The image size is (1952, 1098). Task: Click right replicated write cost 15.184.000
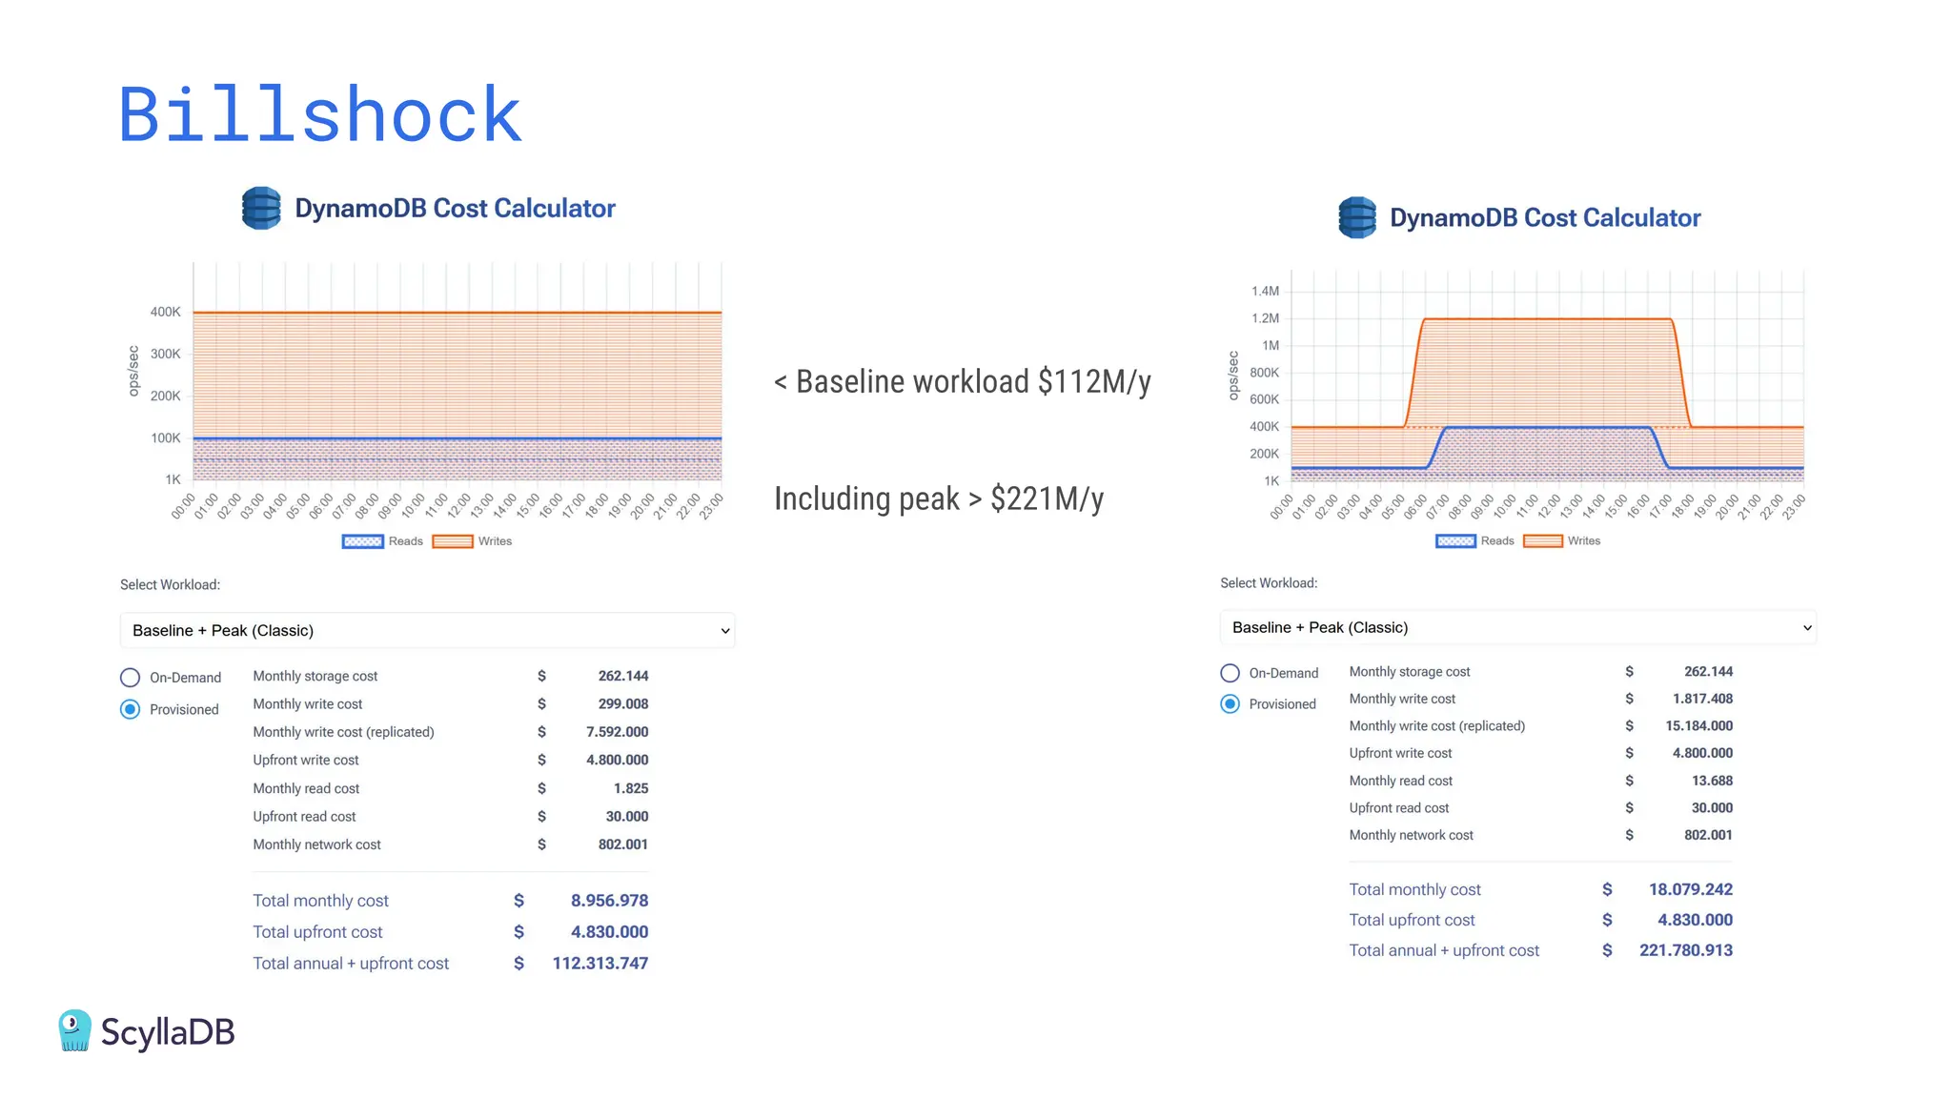(x=1699, y=726)
